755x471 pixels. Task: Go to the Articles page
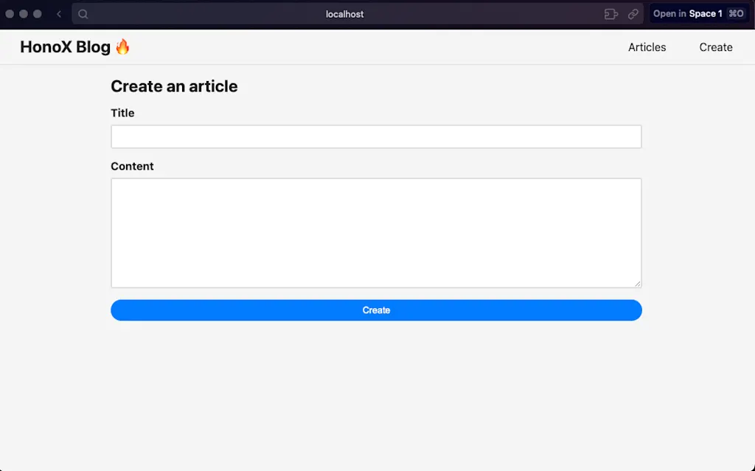pos(647,47)
